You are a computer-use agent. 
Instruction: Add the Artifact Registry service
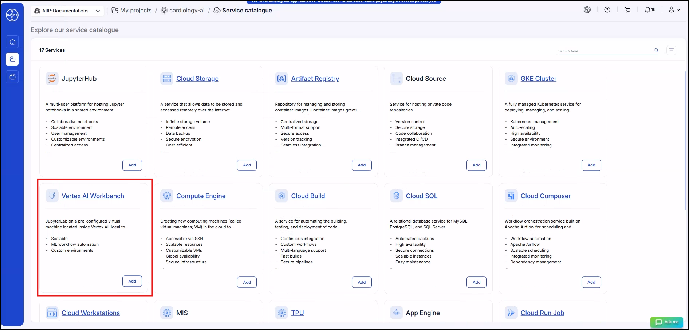coord(362,165)
